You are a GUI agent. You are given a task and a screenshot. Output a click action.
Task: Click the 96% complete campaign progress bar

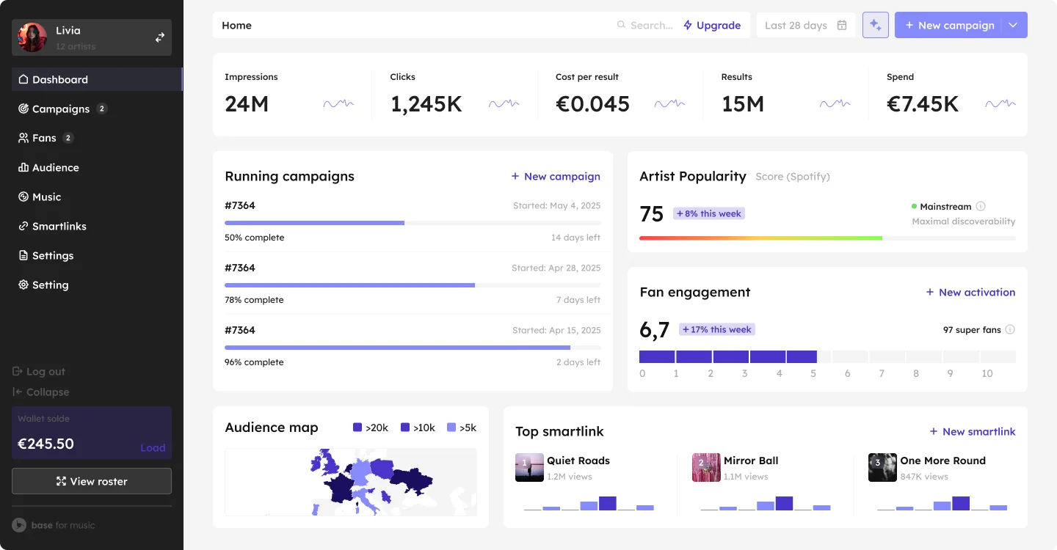tap(413, 348)
